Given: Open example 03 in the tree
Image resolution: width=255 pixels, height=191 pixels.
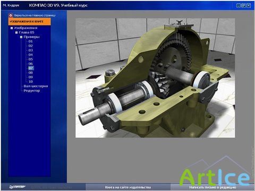Looking at the screenshot, I should pyautogui.click(x=31, y=50).
